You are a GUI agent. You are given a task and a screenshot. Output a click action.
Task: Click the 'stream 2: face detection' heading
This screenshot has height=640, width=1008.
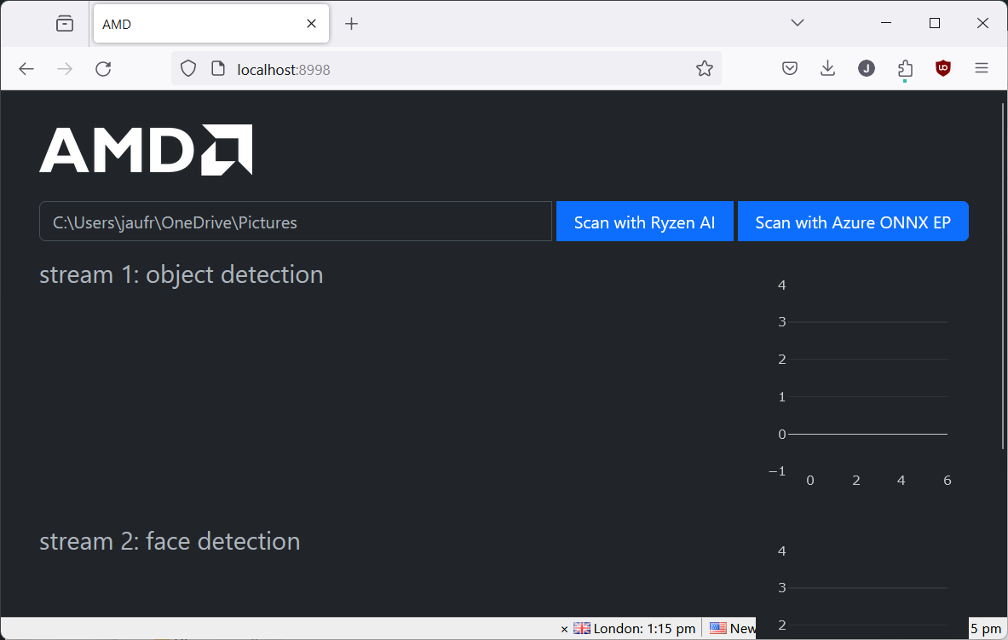pos(170,542)
